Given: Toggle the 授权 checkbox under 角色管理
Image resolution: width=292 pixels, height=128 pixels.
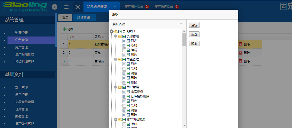Looking at the screenshot, I should (x=128, y=83).
